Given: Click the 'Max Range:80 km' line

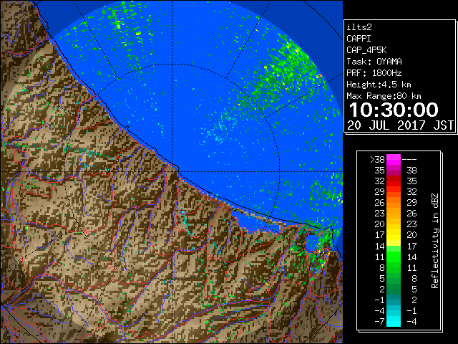Looking at the screenshot, I should click(x=384, y=96).
